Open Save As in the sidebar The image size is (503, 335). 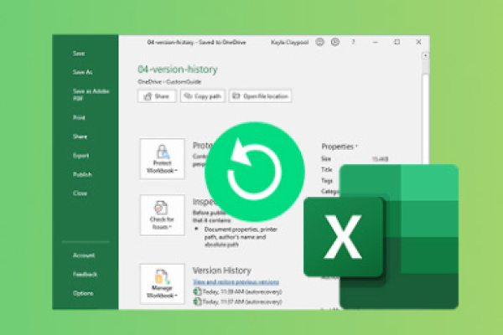click(82, 72)
